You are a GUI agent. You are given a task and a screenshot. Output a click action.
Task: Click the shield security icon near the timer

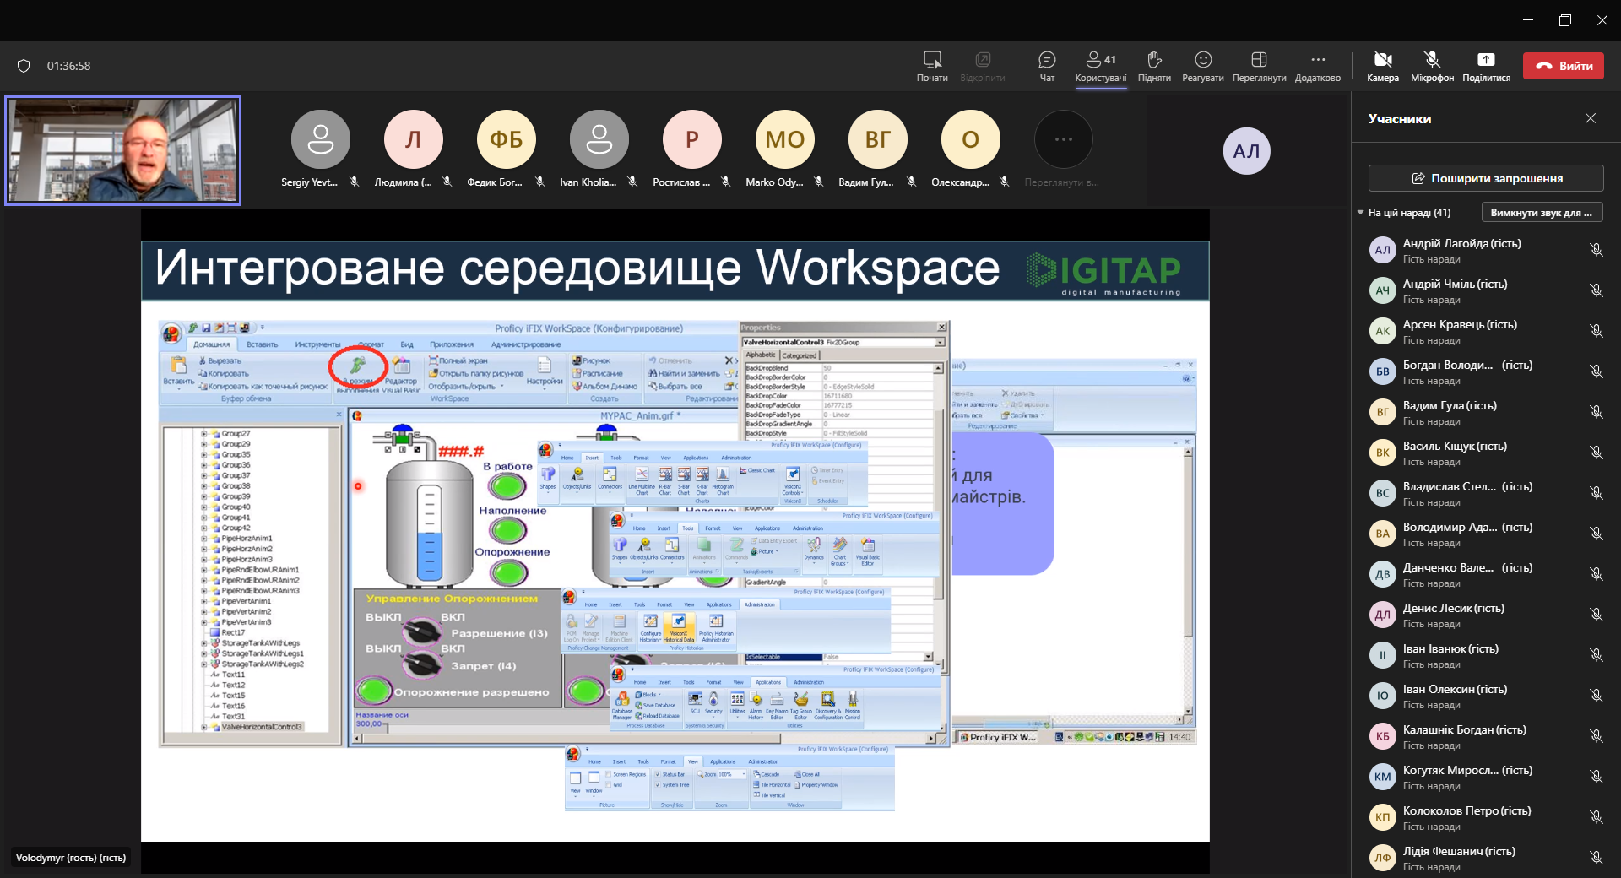coord(24,66)
